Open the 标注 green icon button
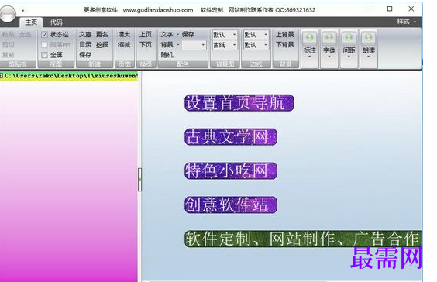Image resolution: width=437 pixels, height=282 pixels. coord(310,49)
